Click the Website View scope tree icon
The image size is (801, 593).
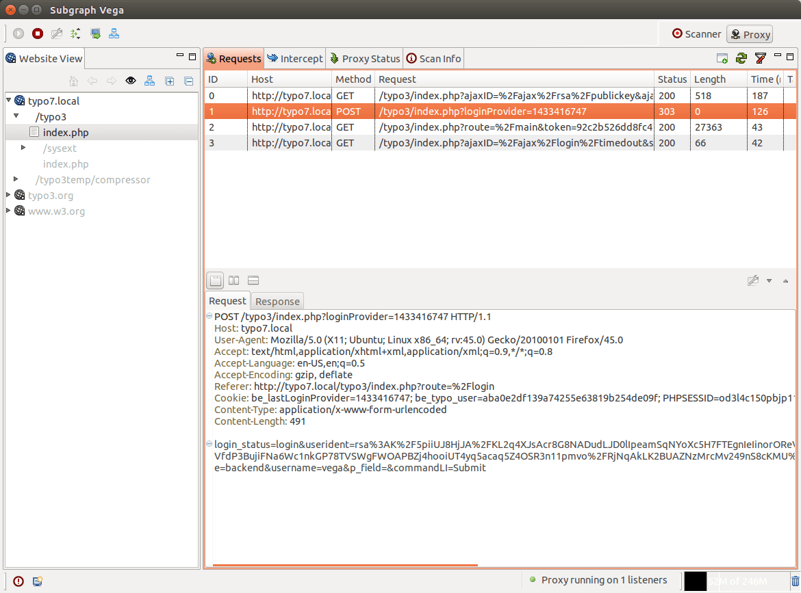coord(150,81)
